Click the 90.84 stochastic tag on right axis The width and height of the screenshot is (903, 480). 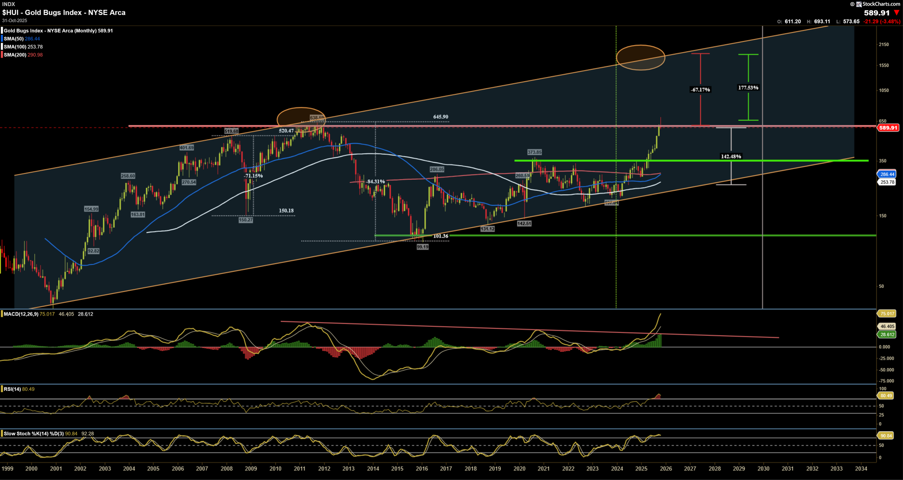(x=886, y=436)
